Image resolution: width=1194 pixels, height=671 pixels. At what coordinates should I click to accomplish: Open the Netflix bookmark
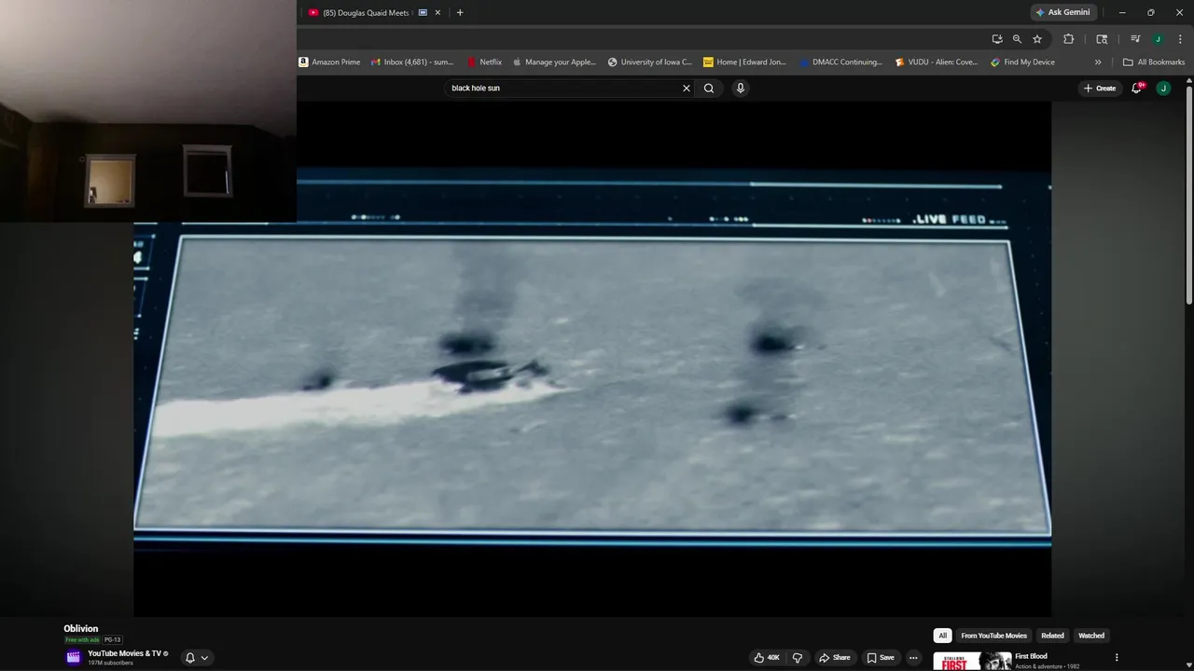[484, 62]
